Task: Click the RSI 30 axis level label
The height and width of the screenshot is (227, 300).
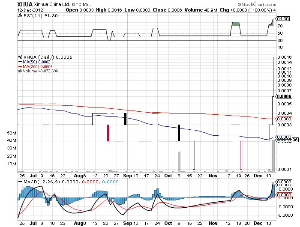Action: (280, 40)
